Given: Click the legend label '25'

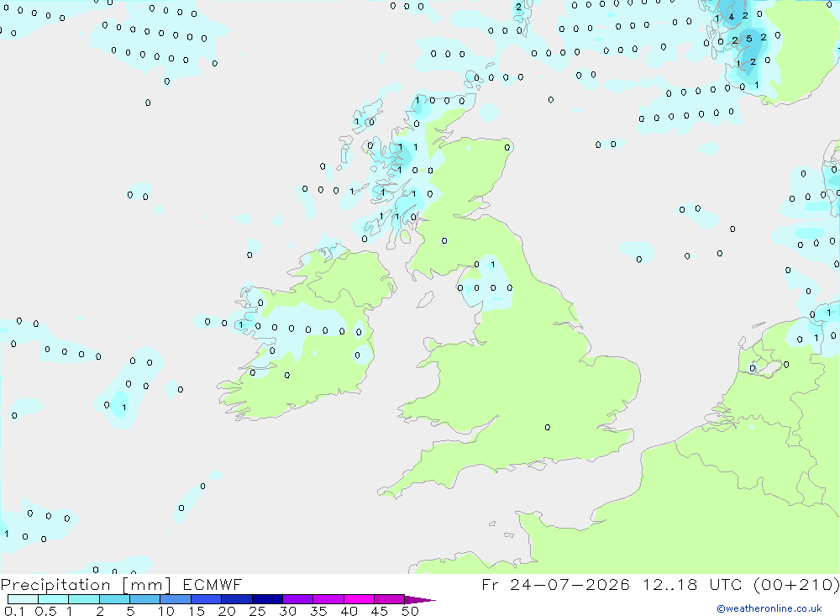Looking at the screenshot, I should (x=257, y=611).
